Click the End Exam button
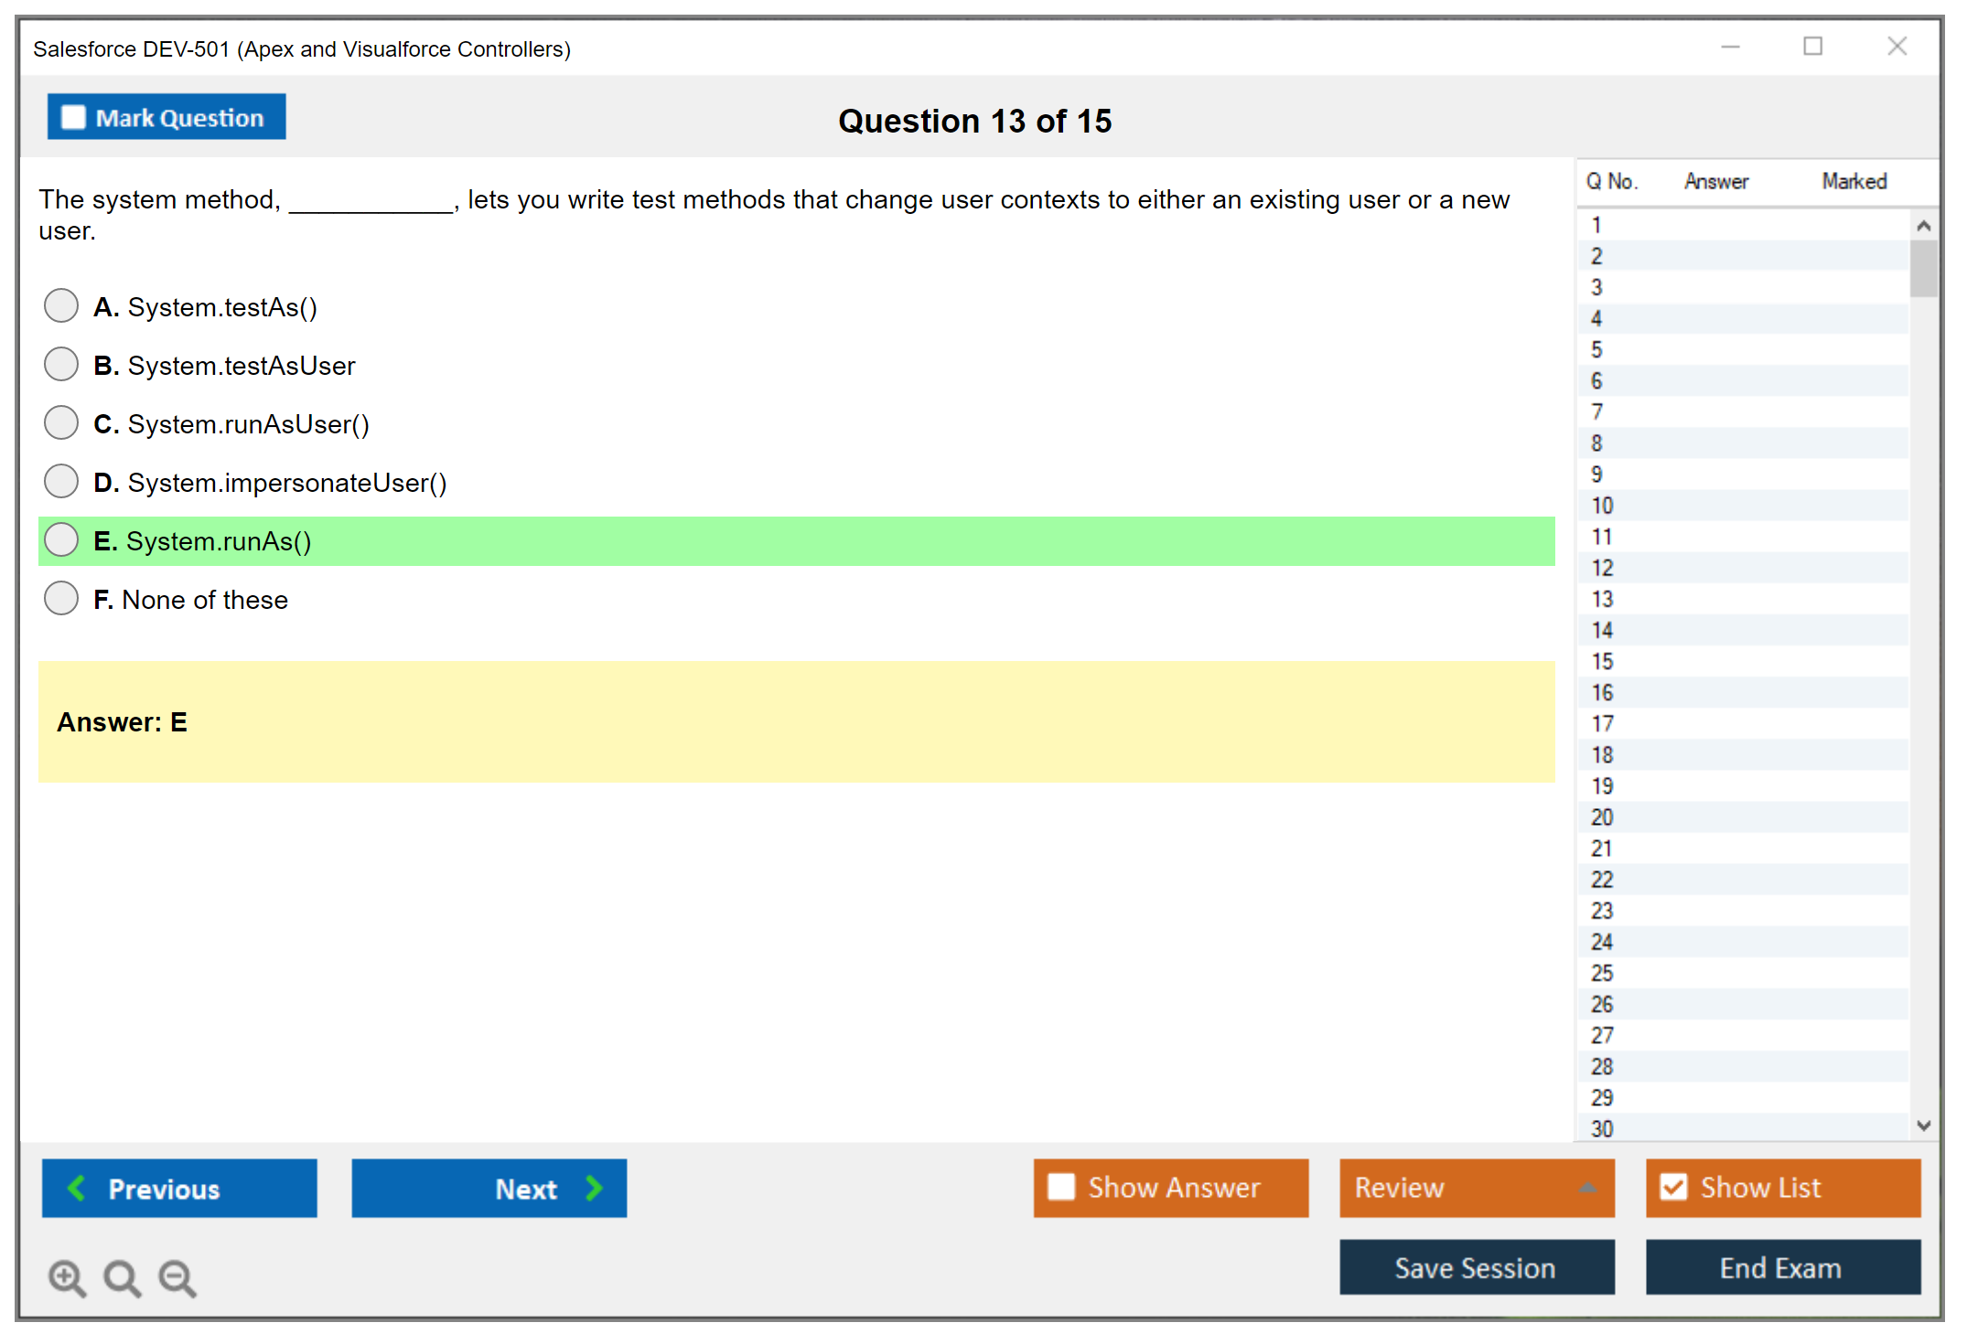 [1781, 1268]
